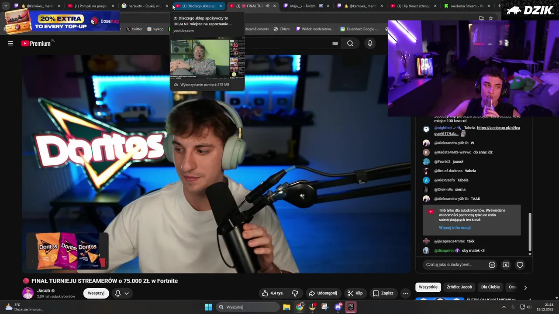Open the Windows Start menu
This screenshot has width=559, height=314.
point(208,307)
